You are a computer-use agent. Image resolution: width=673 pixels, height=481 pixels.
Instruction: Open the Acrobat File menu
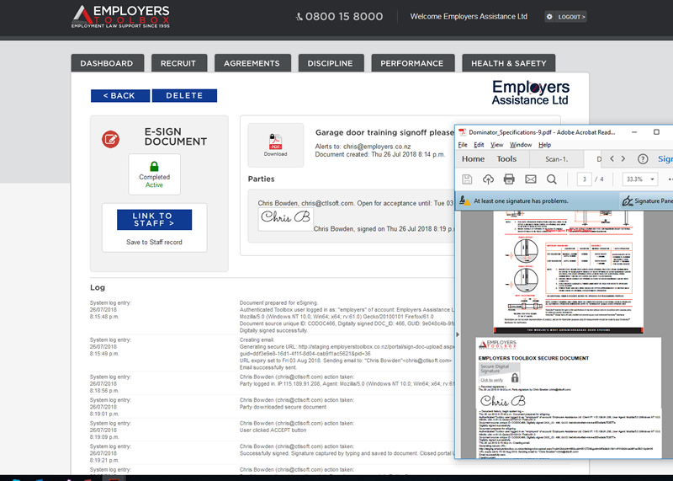(x=463, y=145)
